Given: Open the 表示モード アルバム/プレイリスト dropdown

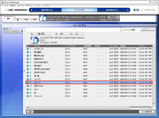Looking at the screenshot, I should (x=13, y=31).
